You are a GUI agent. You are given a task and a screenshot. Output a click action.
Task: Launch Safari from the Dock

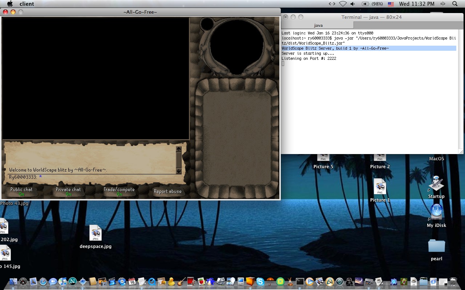pos(43,282)
